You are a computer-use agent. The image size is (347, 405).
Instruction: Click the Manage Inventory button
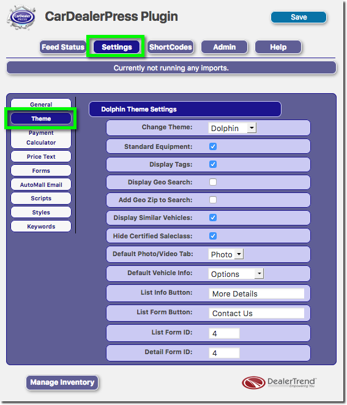pos(62,382)
